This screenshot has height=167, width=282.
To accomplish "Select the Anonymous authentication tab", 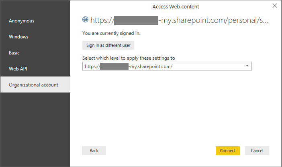I will coord(35,21).
